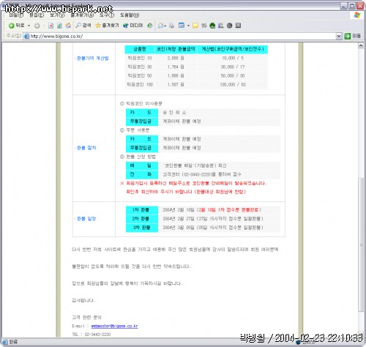Open the Back button history dropdown arrow
The width and height of the screenshot is (366, 347).
(x=29, y=26)
